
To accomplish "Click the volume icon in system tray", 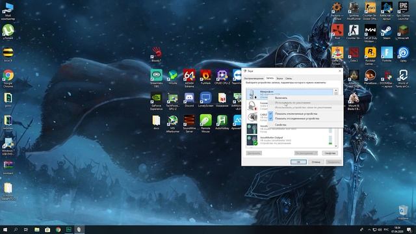I will (x=380, y=229).
